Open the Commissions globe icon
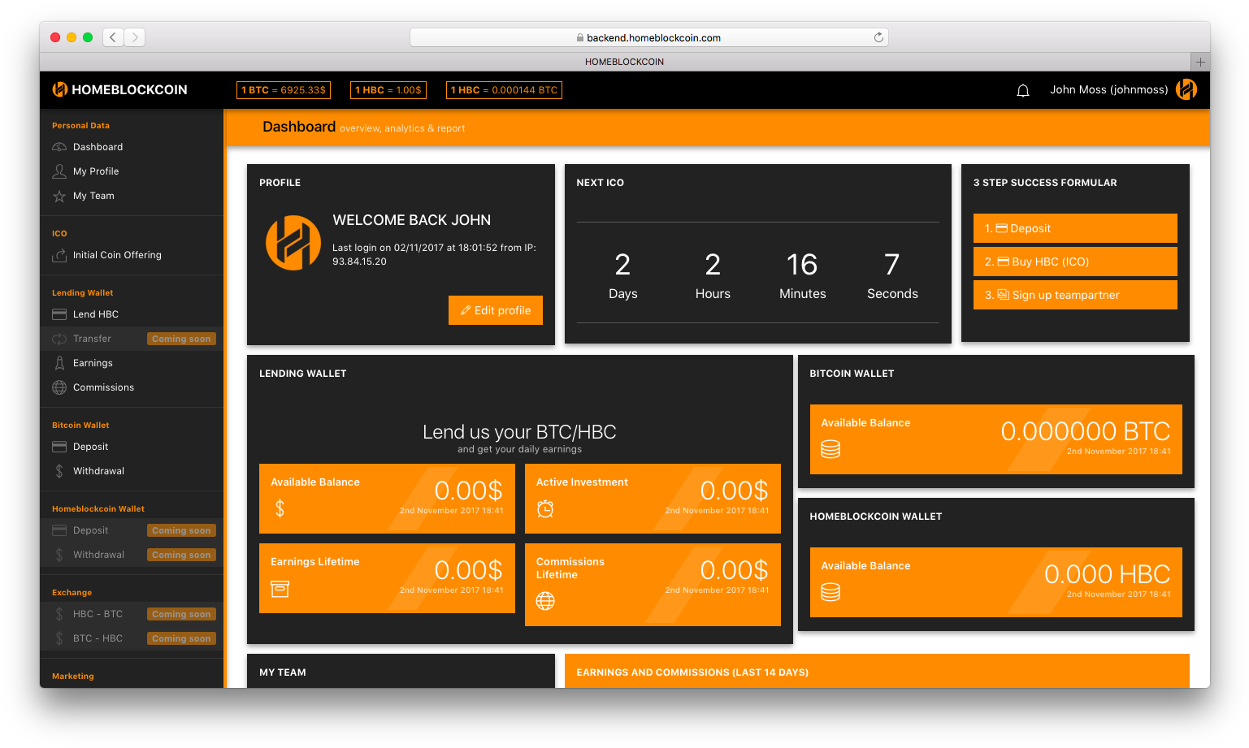 [59, 387]
